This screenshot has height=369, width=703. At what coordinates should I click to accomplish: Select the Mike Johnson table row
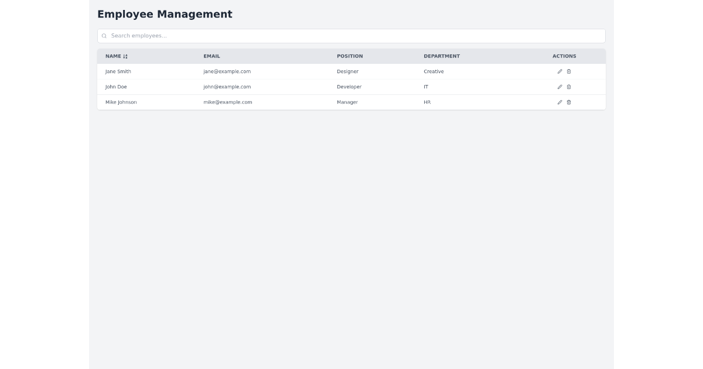293,102
